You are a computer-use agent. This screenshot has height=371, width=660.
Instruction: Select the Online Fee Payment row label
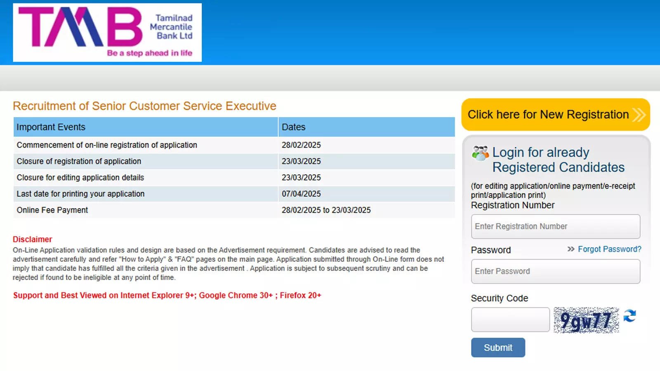point(52,210)
